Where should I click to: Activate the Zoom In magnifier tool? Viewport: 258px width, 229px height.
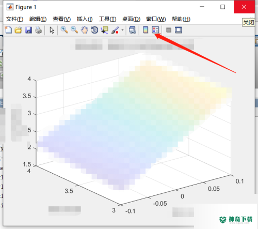point(64,30)
